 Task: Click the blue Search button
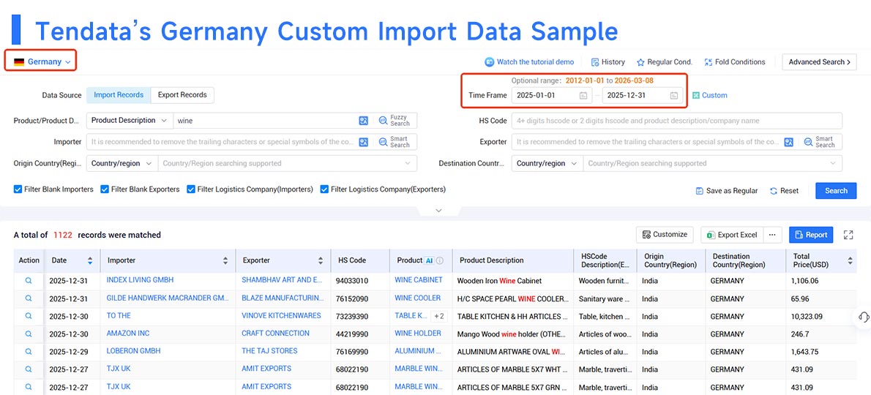tap(836, 191)
